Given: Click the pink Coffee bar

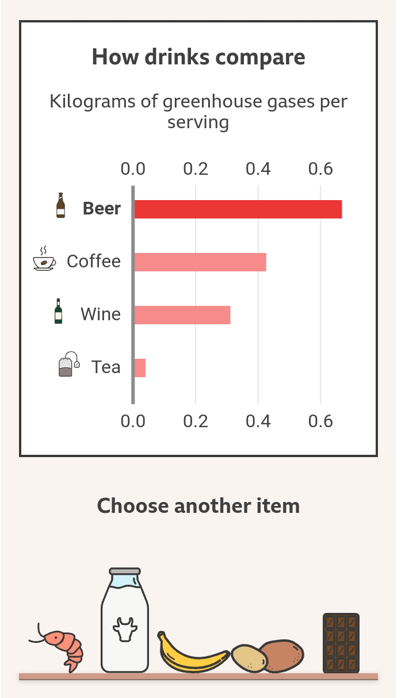Looking at the screenshot, I should tap(200, 262).
